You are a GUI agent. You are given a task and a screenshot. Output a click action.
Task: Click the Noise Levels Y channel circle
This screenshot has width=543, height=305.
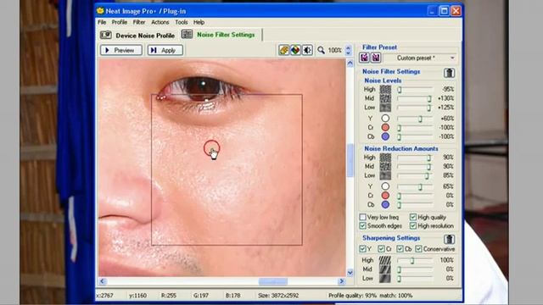pyautogui.click(x=385, y=119)
